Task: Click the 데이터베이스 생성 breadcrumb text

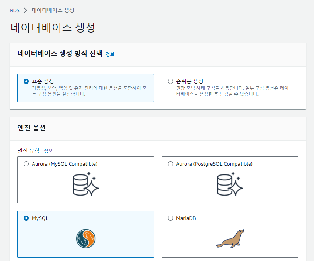Action: click(x=53, y=10)
